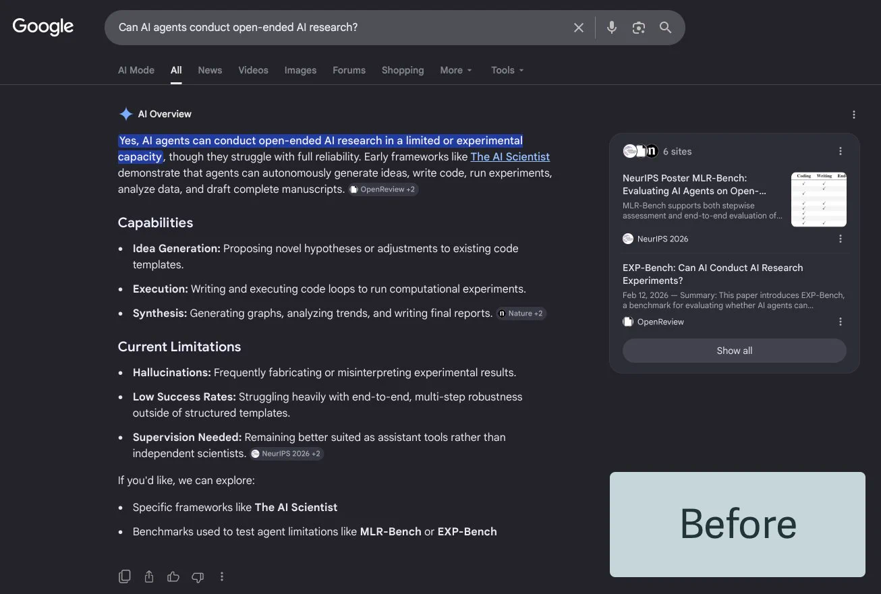This screenshot has width=881, height=594.
Task: Go to the Google home logo
Action: [x=43, y=27]
